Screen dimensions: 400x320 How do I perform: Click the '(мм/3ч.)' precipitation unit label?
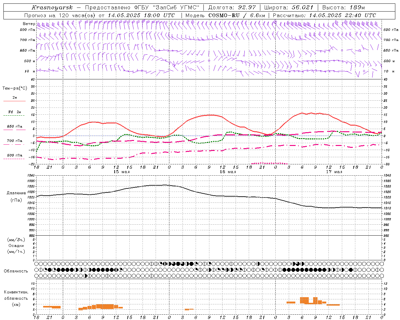[16, 240]
